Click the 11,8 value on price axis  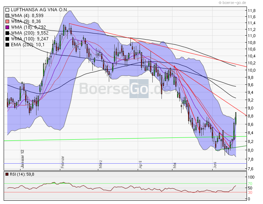(x=252, y=11)
